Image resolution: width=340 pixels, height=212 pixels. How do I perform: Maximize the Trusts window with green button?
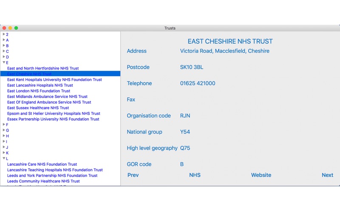pyautogui.click(x=16, y=28)
